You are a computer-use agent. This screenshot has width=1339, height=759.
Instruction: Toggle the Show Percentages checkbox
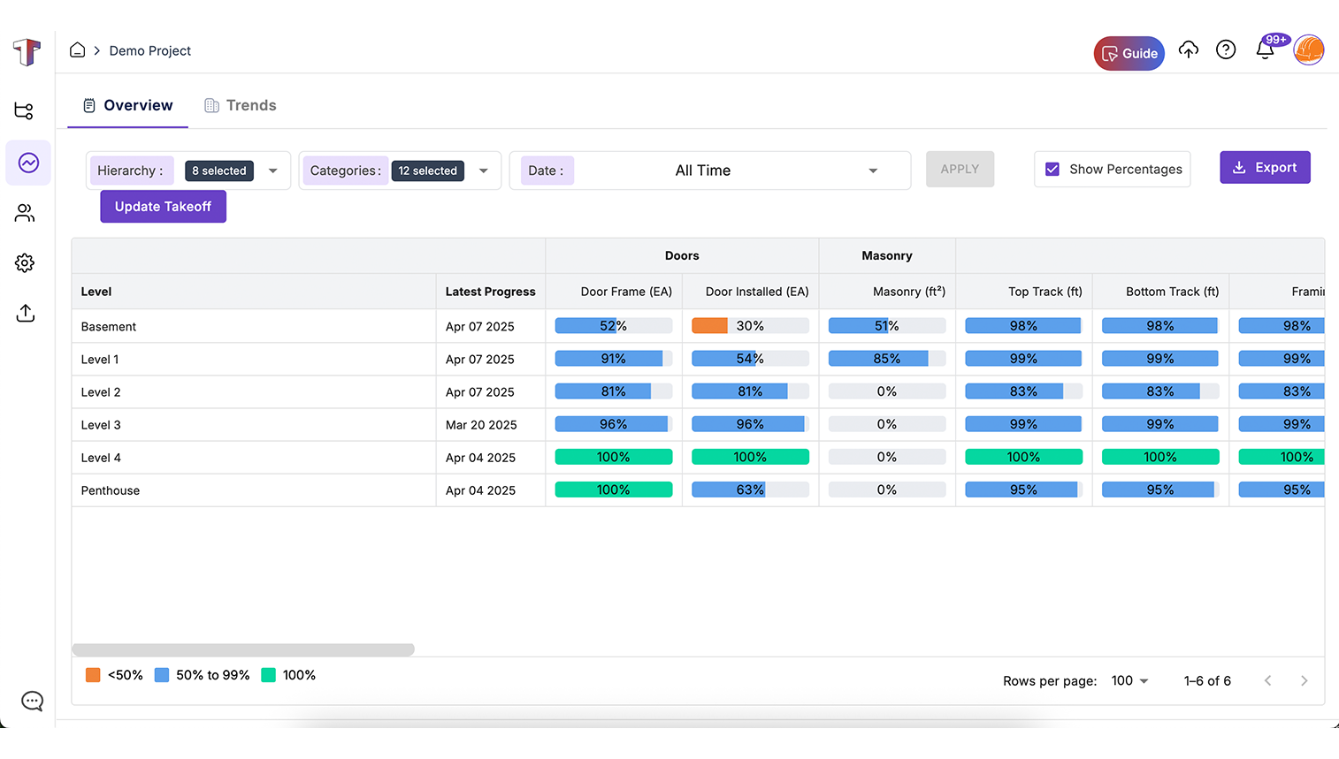click(x=1052, y=170)
